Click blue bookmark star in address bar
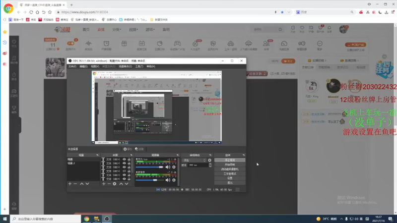The image size is (397, 223). tap(282, 12)
